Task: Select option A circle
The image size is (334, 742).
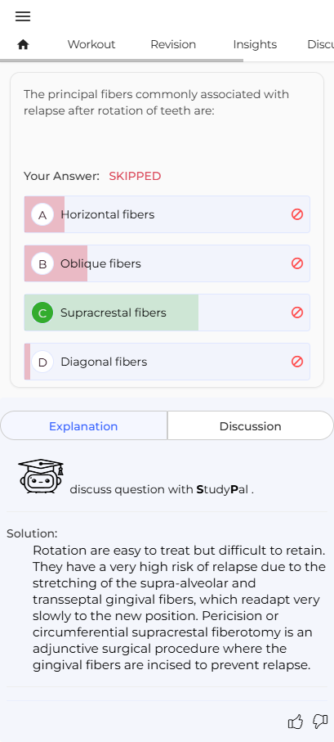Action: click(x=42, y=215)
